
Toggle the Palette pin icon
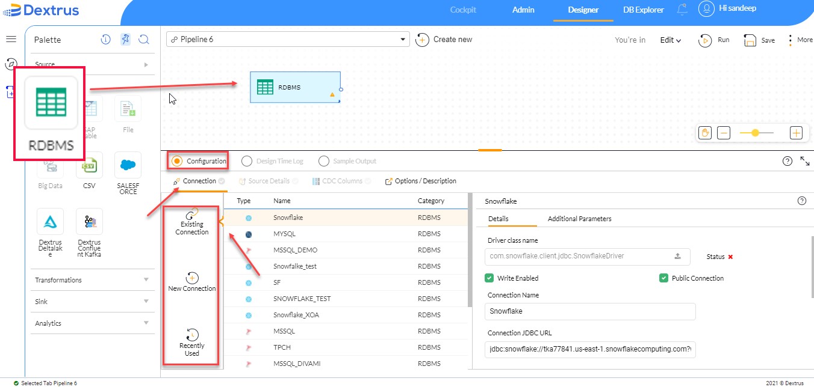(x=125, y=40)
